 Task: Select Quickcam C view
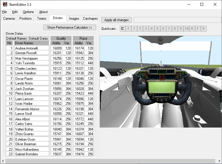point(123,29)
